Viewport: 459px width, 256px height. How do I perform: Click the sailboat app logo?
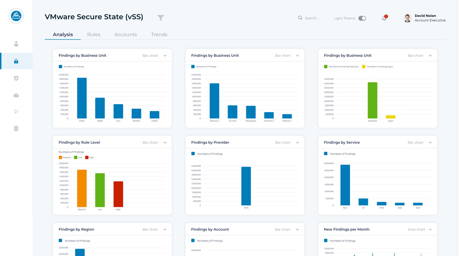pyautogui.click(x=16, y=16)
